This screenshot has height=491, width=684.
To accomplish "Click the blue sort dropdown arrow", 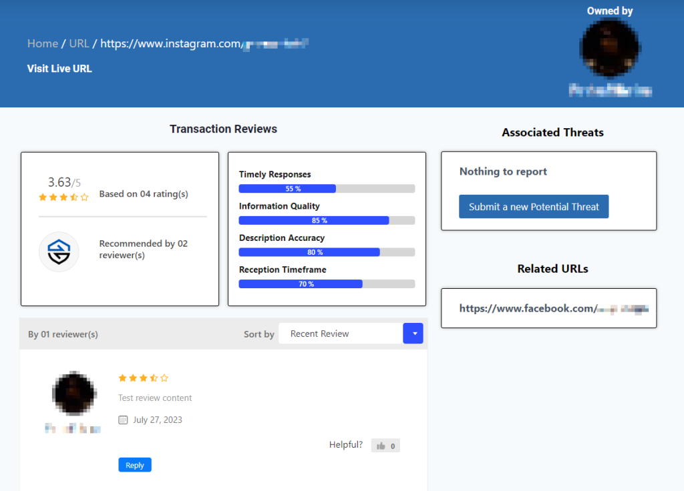I will click(413, 334).
